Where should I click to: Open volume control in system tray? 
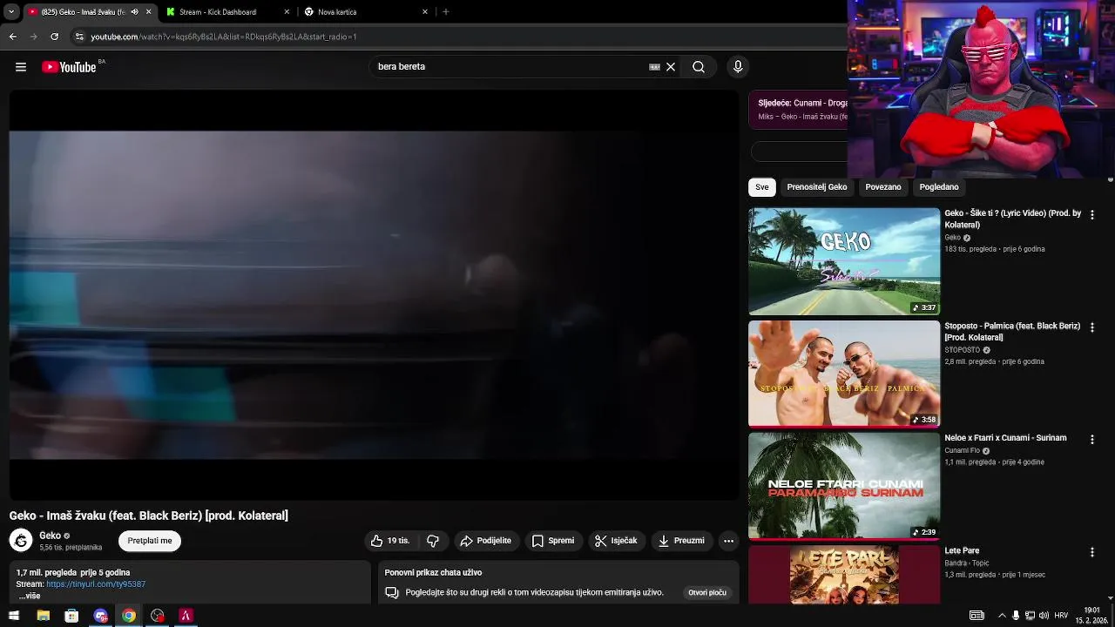point(1044,616)
